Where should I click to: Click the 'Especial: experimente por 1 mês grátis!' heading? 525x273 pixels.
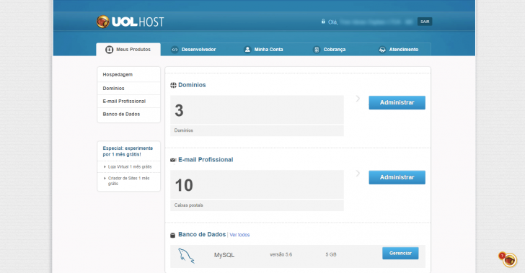[x=128, y=151]
